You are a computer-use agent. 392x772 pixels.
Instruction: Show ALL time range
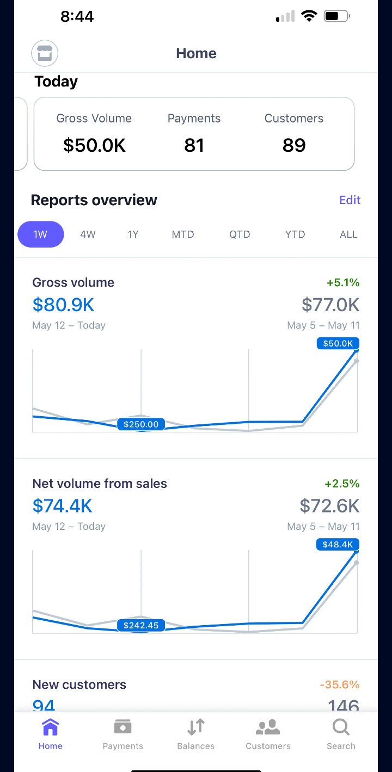(348, 234)
